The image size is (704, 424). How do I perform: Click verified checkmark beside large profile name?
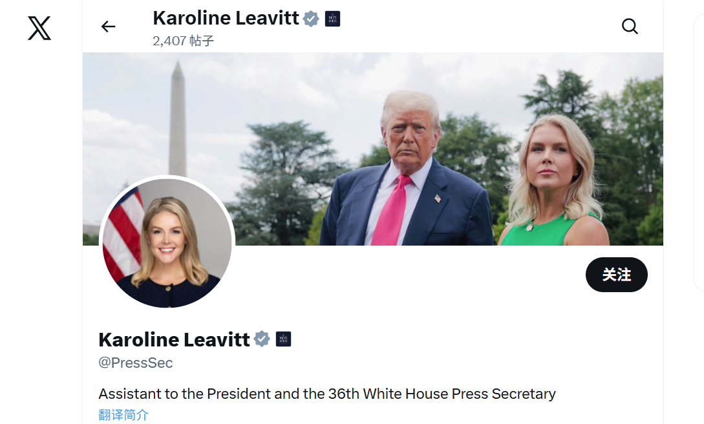pyautogui.click(x=262, y=339)
